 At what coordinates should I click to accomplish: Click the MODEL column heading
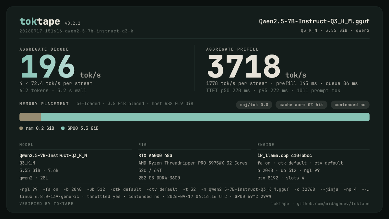click(27, 145)
